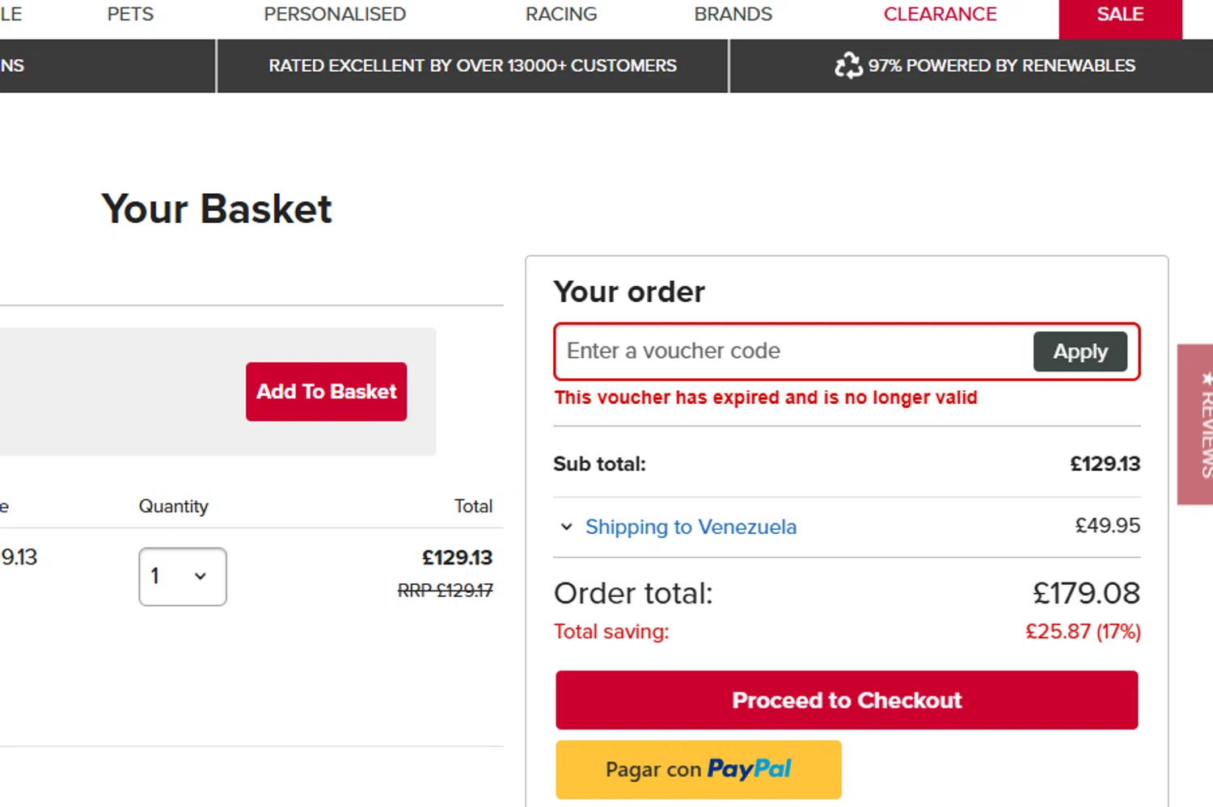
Task: Apply the voucher code
Action: tap(1080, 351)
